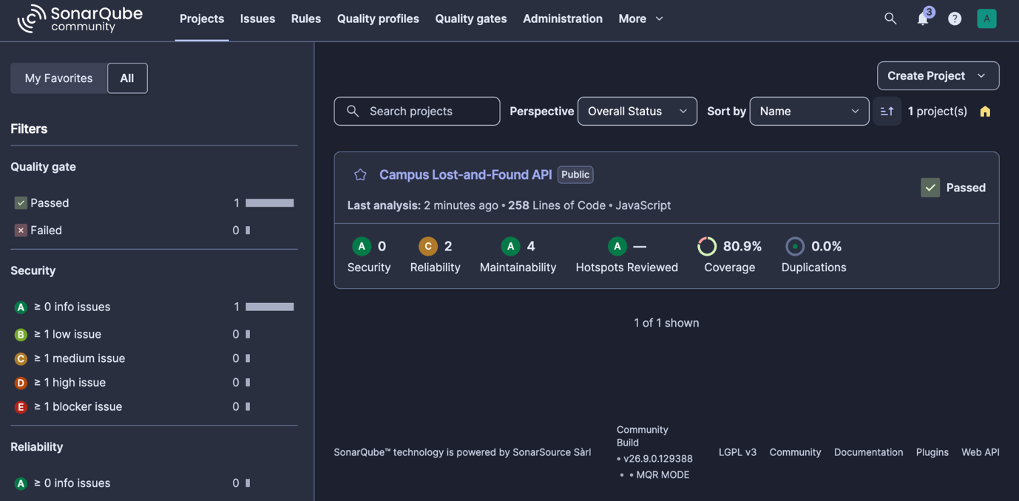The image size is (1019, 501).
Task: Expand the Create Project dropdown
Action: point(938,75)
